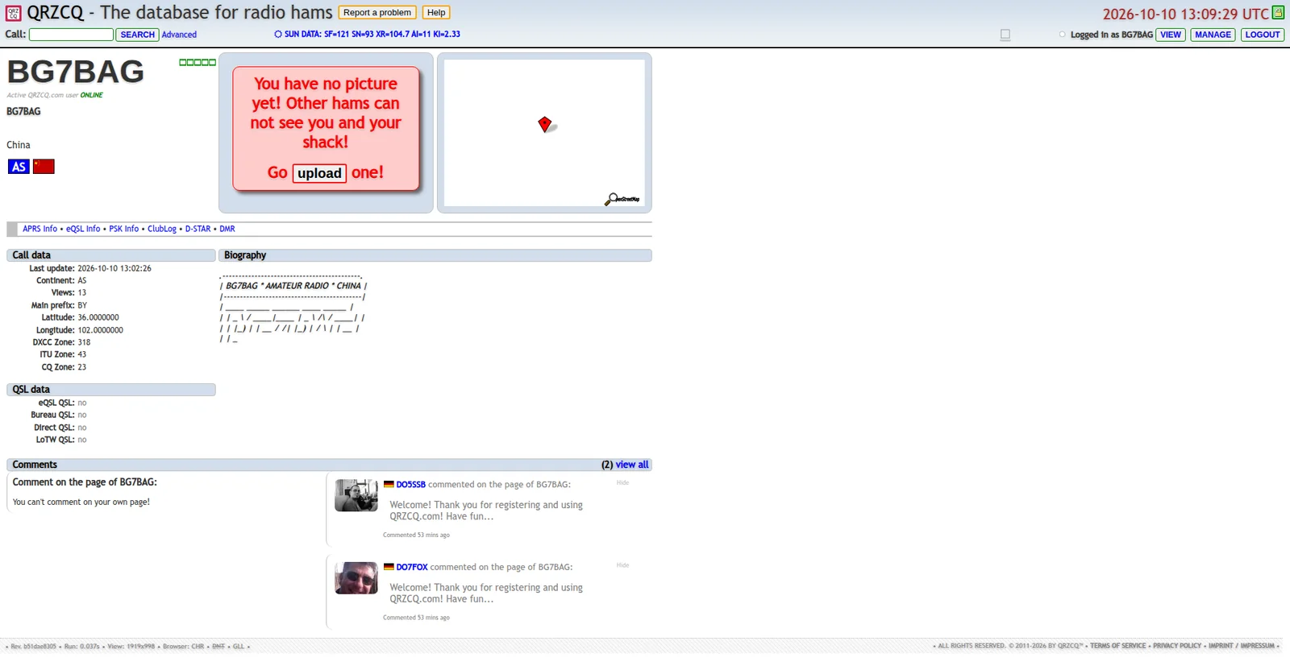Image resolution: width=1290 pixels, height=670 pixels.
Task: Click the AS continent badge
Action: [x=19, y=167]
